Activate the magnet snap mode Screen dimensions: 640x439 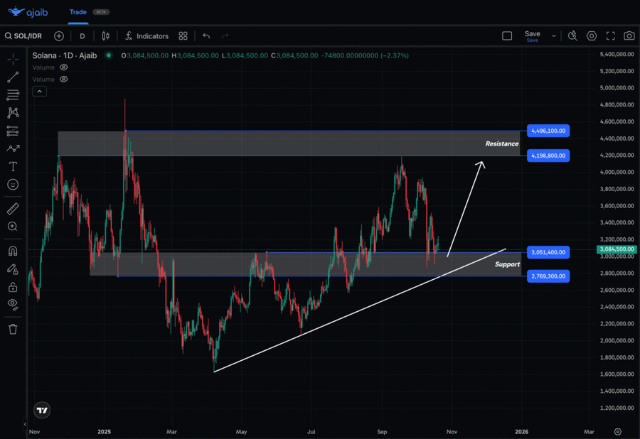(x=13, y=251)
